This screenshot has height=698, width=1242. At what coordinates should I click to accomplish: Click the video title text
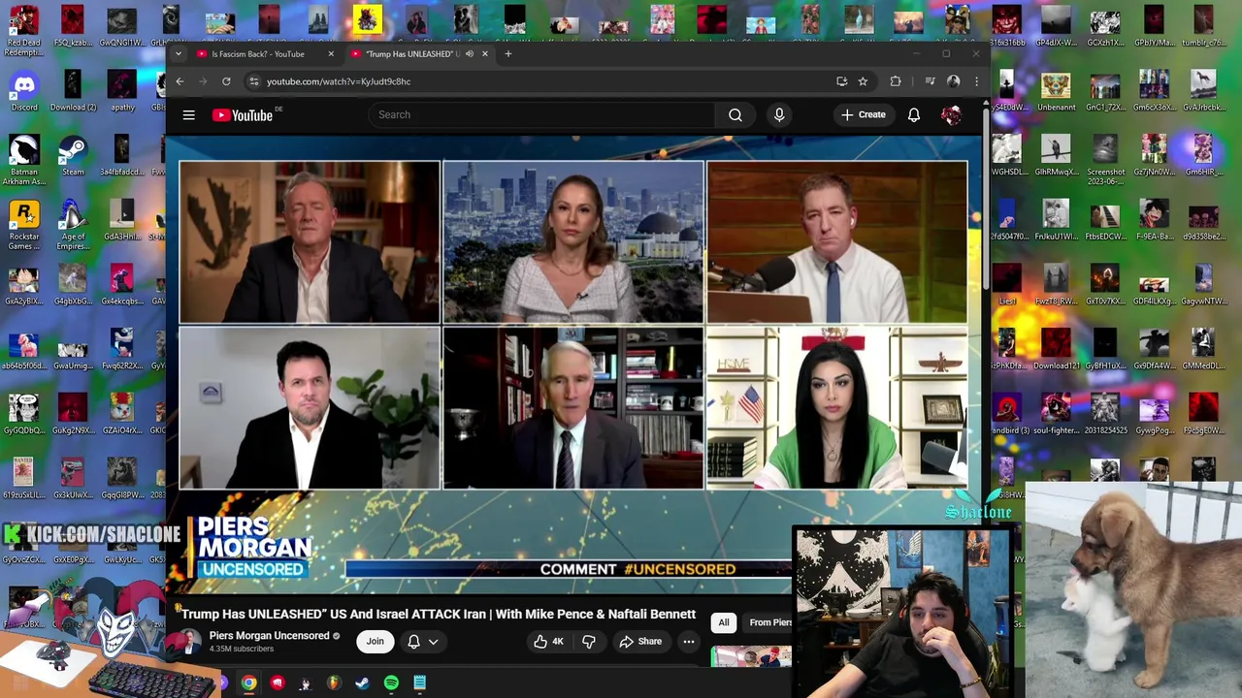(437, 615)
